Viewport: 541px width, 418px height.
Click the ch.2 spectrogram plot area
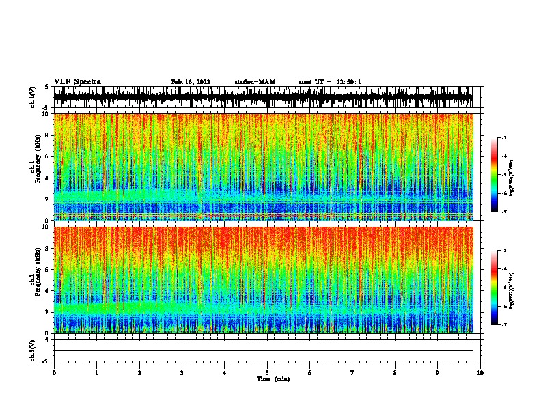point(263,280)
